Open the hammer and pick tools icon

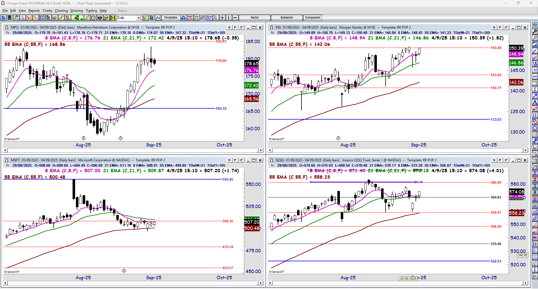point(16,18)
